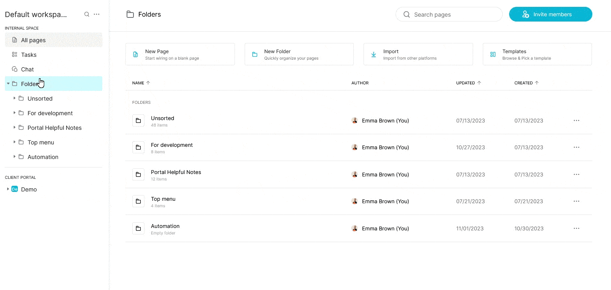Image resolution: width=611 pixels, height=290 pixels.
Task: Click the New Folder card icon
Action: pos(255,54)
